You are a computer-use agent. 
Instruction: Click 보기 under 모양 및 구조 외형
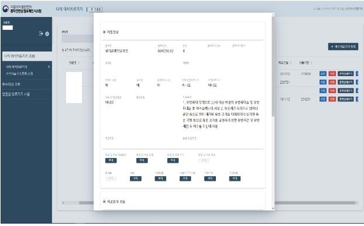click(x=142, y=160)
